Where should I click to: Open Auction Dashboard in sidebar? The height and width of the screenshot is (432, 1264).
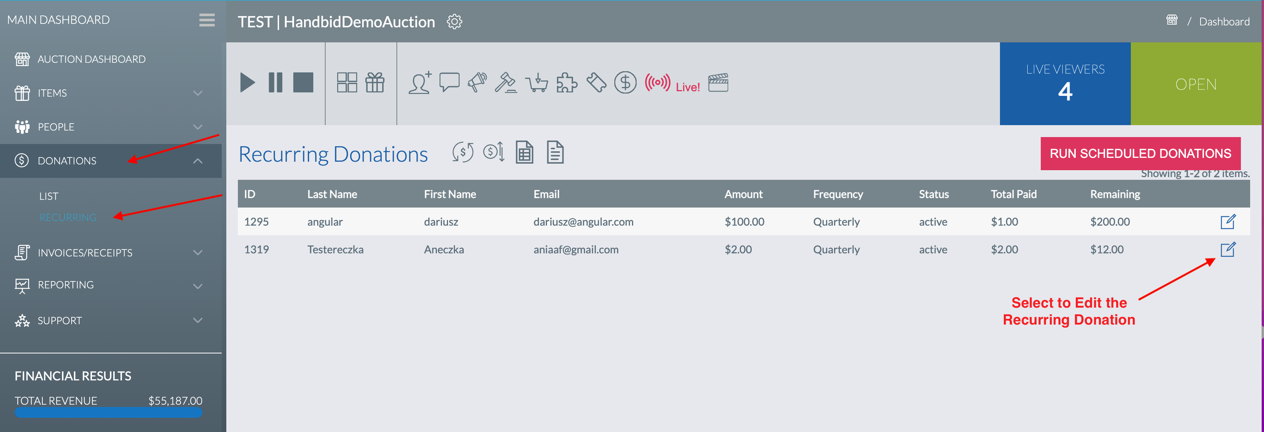pos(91,59)
